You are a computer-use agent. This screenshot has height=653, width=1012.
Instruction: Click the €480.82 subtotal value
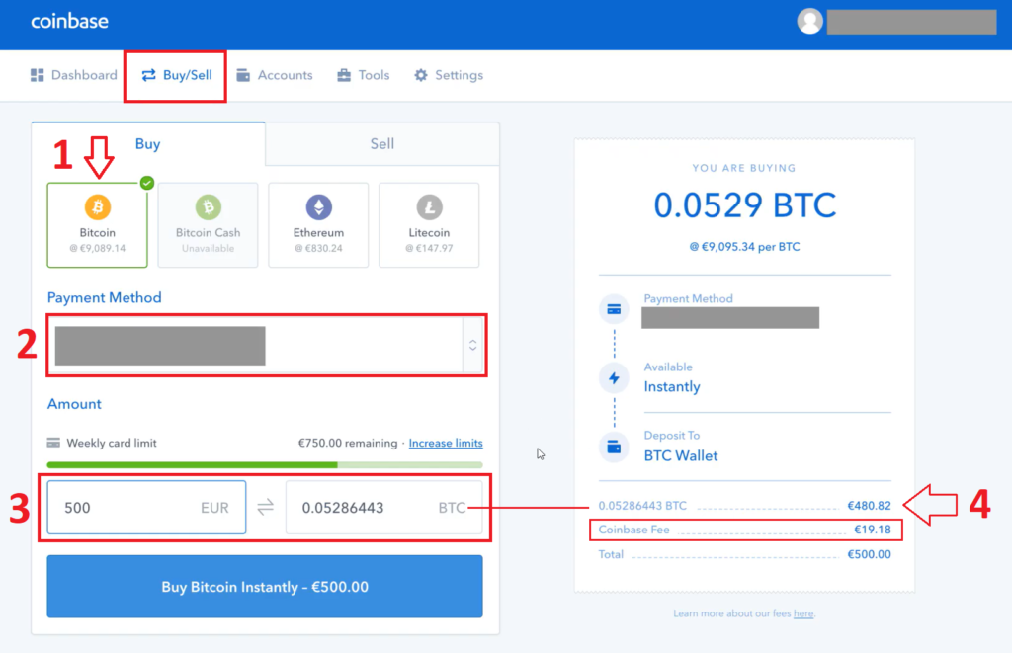click(x=870, y=506)
